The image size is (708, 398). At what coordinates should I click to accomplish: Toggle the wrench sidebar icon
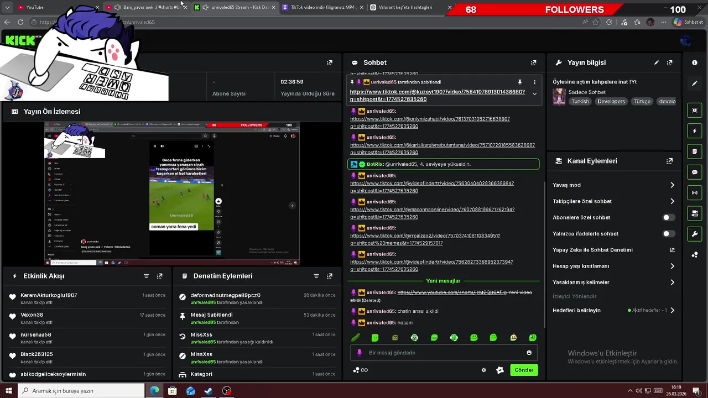point(695,234)
